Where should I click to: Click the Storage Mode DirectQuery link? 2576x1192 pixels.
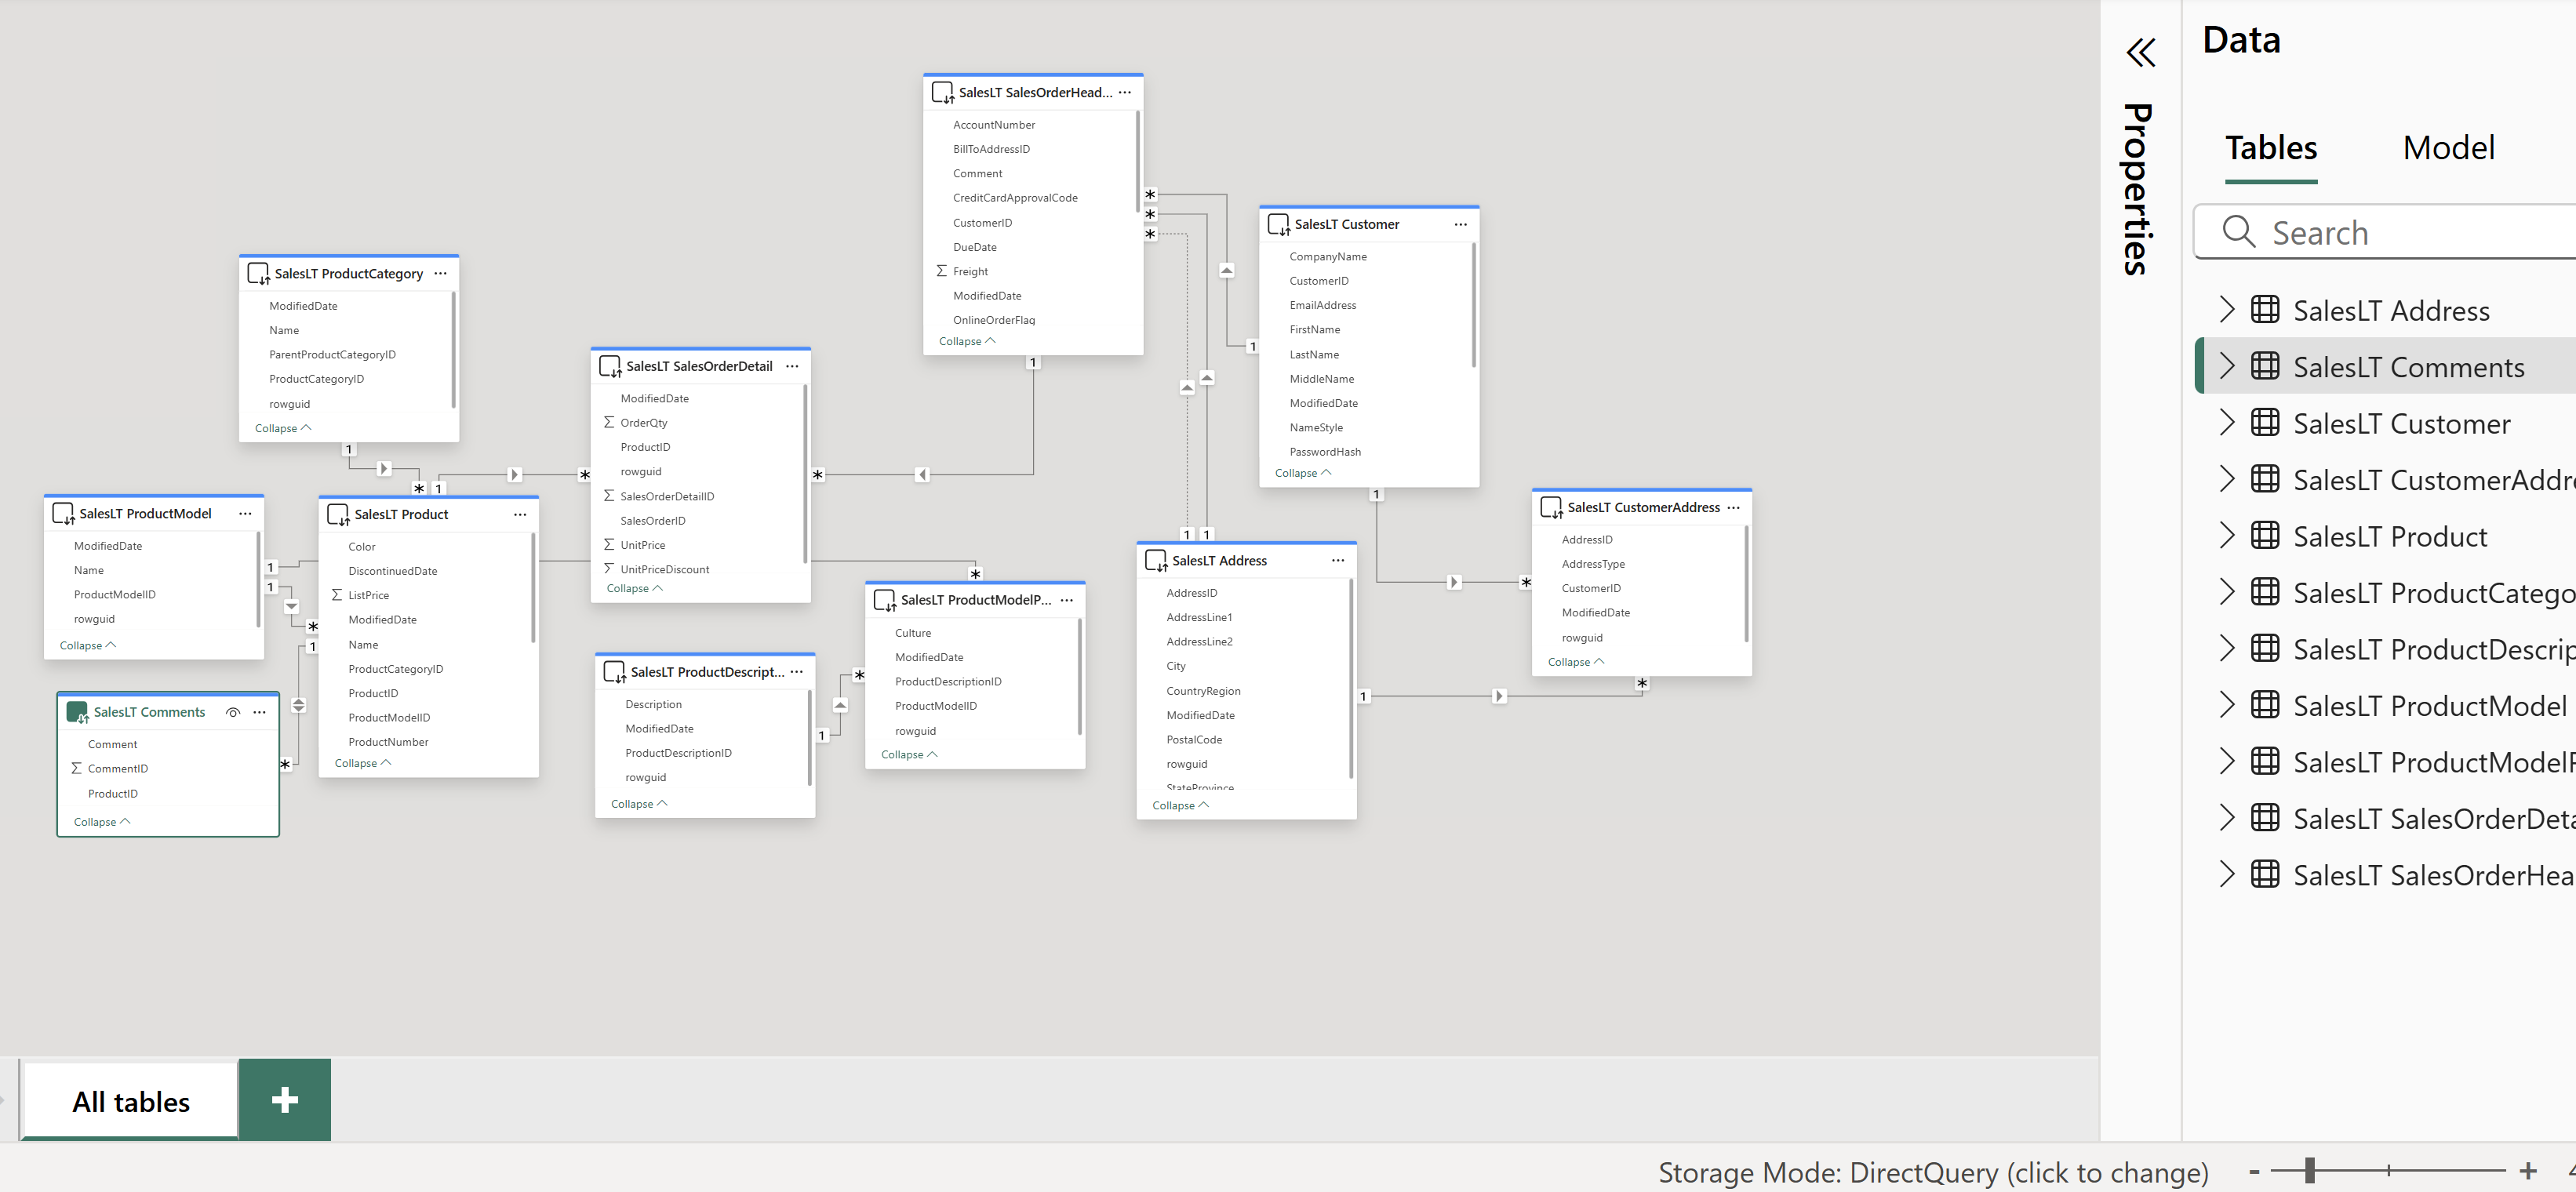(1936, 1171)
